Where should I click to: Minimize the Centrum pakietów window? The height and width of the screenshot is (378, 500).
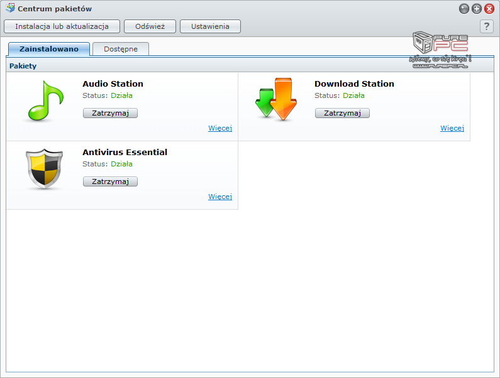point(464,9)
